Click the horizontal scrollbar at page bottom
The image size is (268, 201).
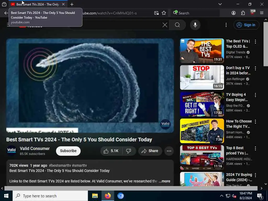coord(131,188)
